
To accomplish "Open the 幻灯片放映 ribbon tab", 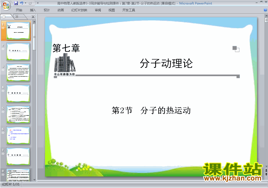I will (79, 10).
